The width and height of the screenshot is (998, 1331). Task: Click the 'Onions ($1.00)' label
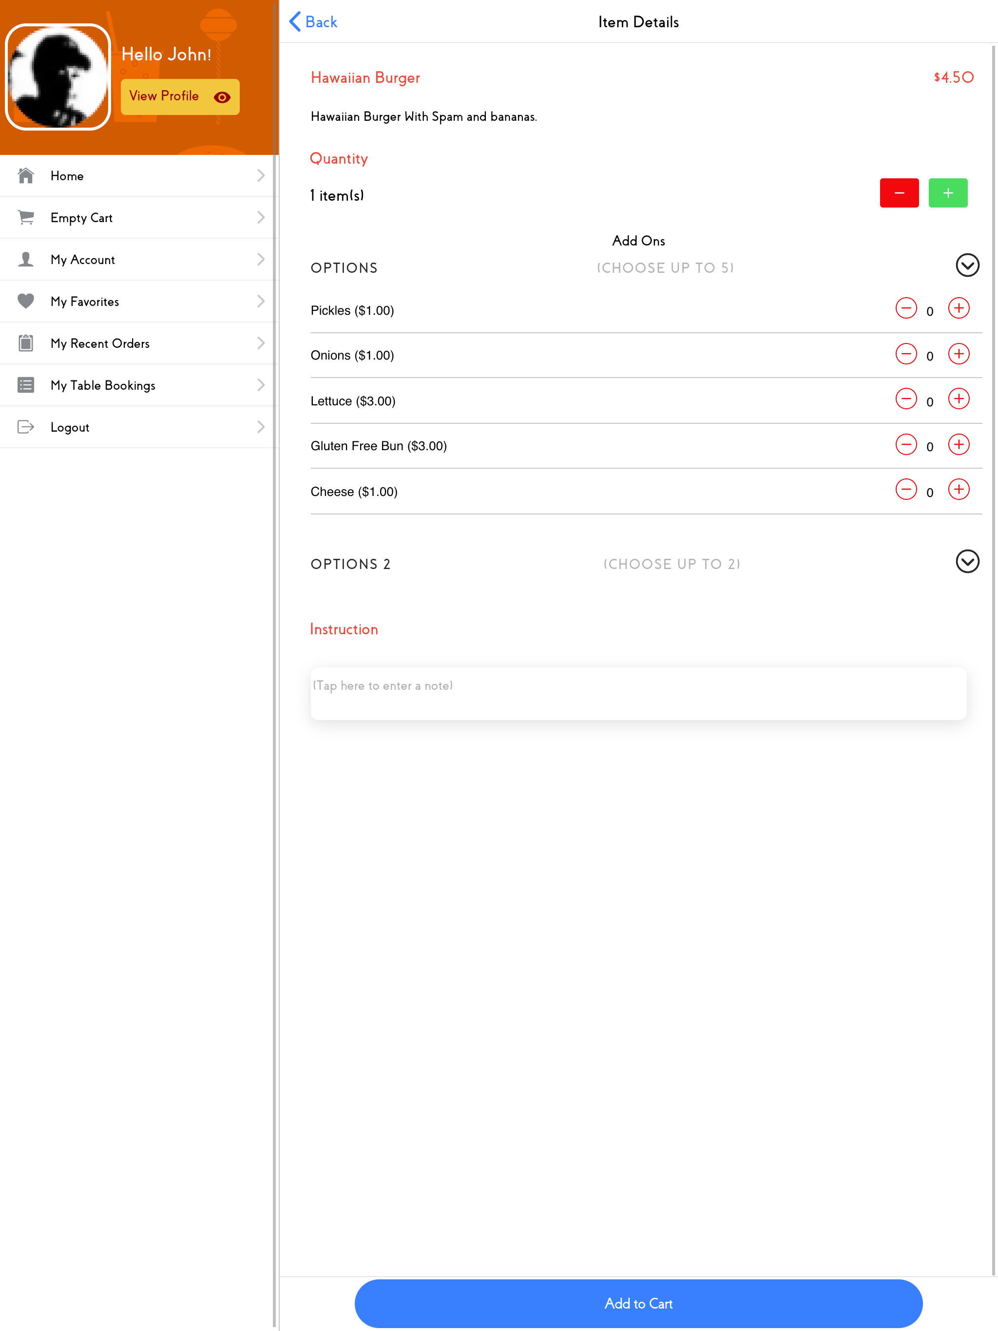[x=352, y=356]
